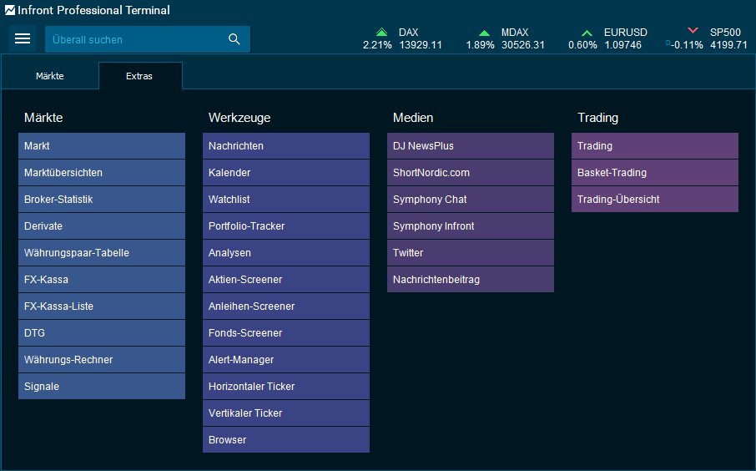Select the Extras tab
Viewport: 756px width, 471px height.
click(139, 76)
